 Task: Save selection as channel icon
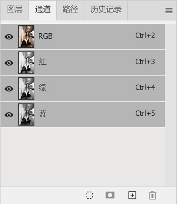click(x=110, y=195)
